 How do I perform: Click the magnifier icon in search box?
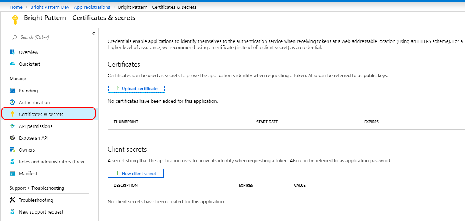(15, 37)
